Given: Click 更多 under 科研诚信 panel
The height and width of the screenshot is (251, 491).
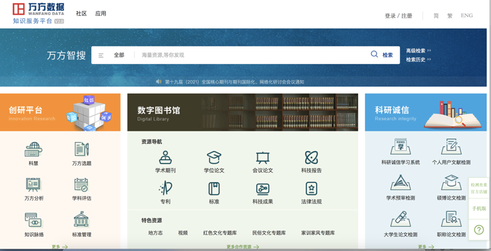Looking at the screenshot, I should [x=426, y=247].
